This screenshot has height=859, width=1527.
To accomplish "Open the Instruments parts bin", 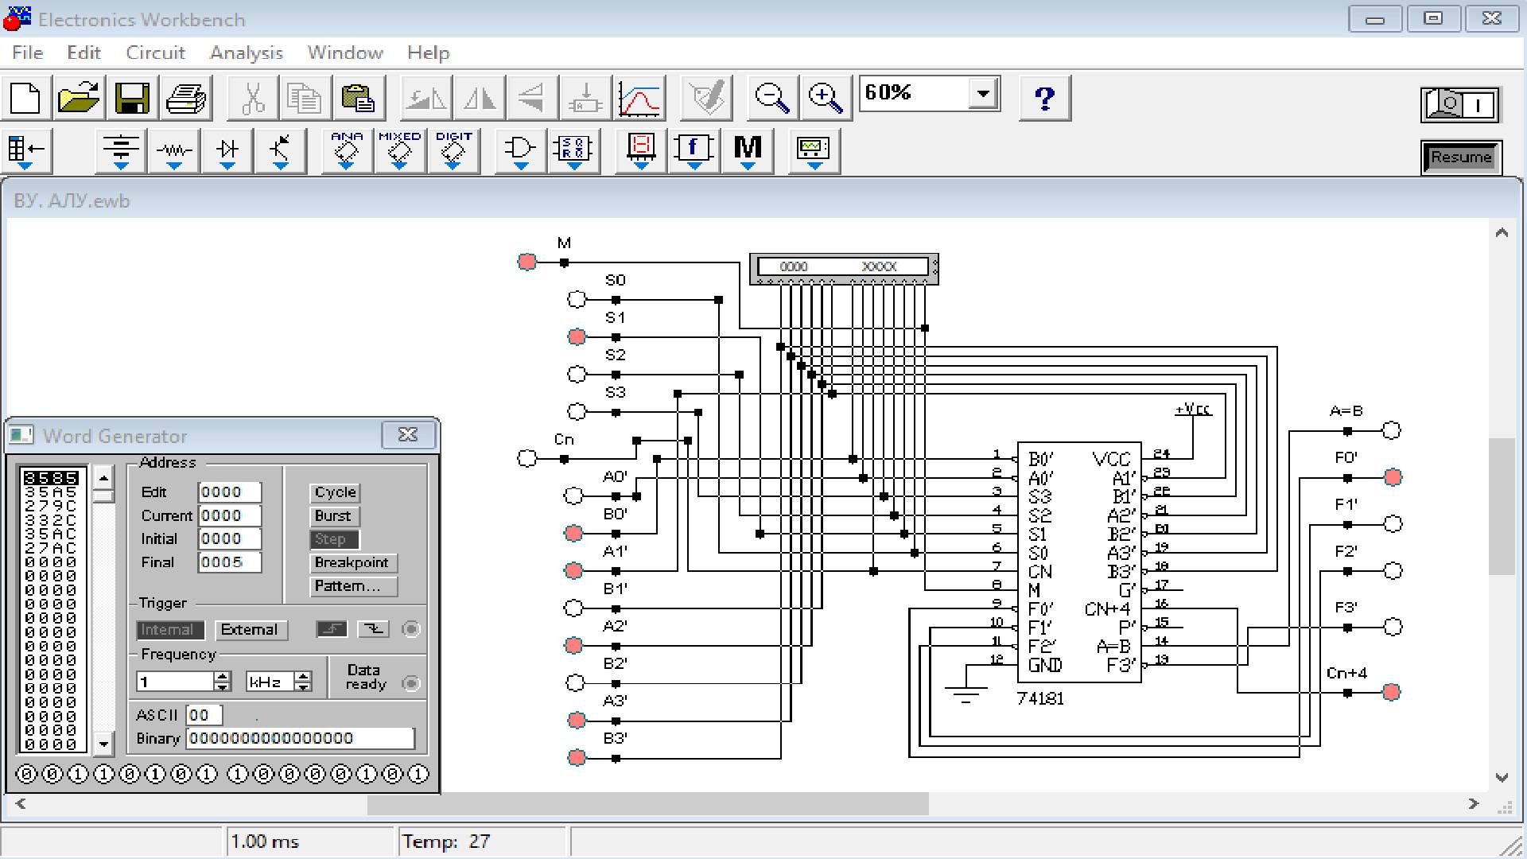I will [x=814, y=150].
